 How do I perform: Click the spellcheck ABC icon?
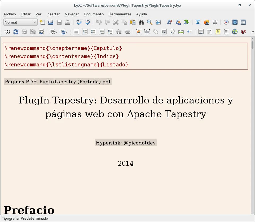pyautogui.click(x=79, y=22)
